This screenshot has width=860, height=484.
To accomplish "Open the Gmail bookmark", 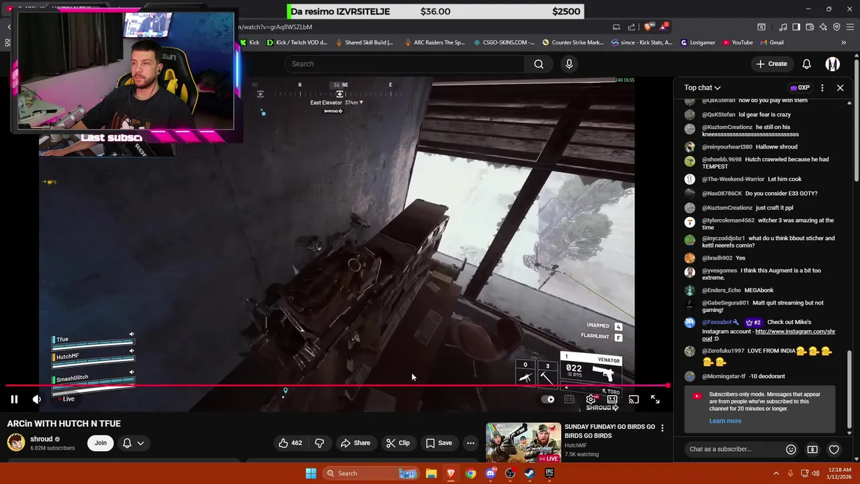I will (771, 42).
